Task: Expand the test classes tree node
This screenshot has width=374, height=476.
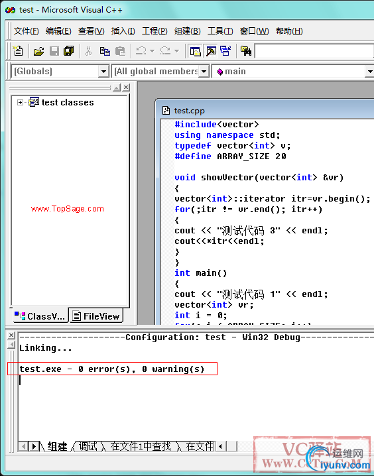Action: 20,103
